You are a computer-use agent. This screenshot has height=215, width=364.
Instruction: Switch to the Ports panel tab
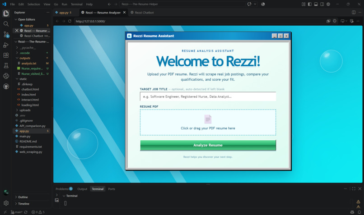point(112,189)
